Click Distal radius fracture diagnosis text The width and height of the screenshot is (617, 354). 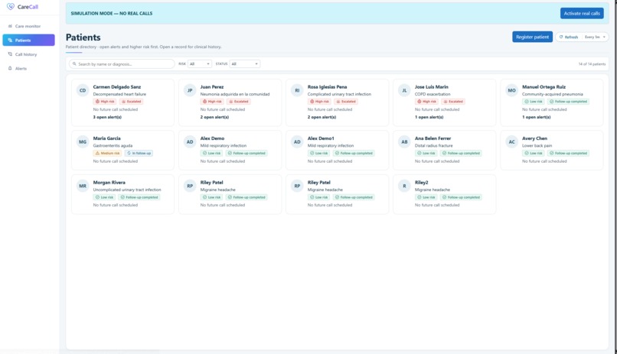click(x=433, y=146)
